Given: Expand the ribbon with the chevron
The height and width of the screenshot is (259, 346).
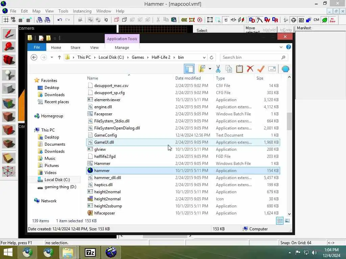Looking at the screenshot, I should click(x=281, y=47).
